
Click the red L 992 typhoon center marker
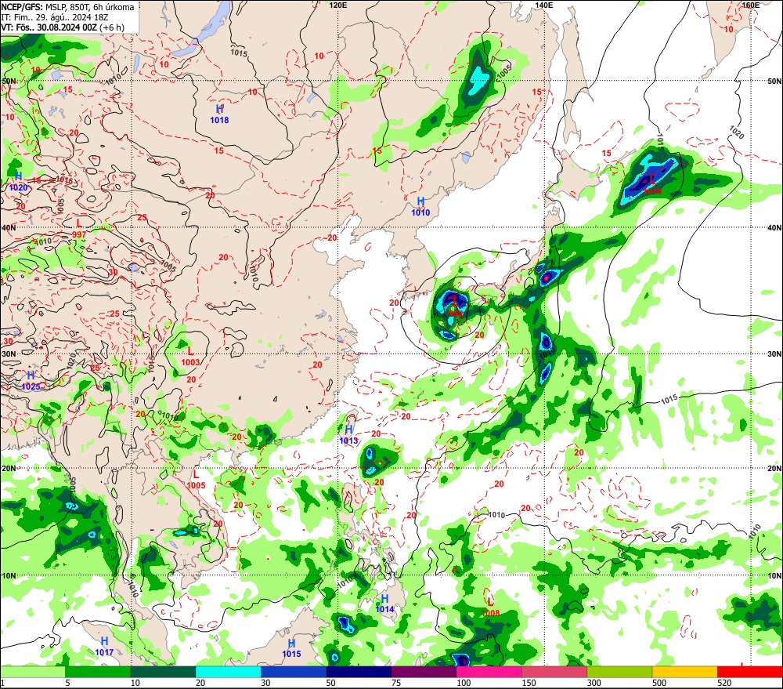[456, 308]
